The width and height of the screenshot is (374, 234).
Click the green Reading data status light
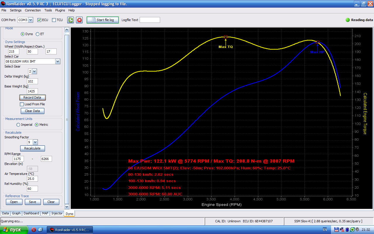(348, 20)
